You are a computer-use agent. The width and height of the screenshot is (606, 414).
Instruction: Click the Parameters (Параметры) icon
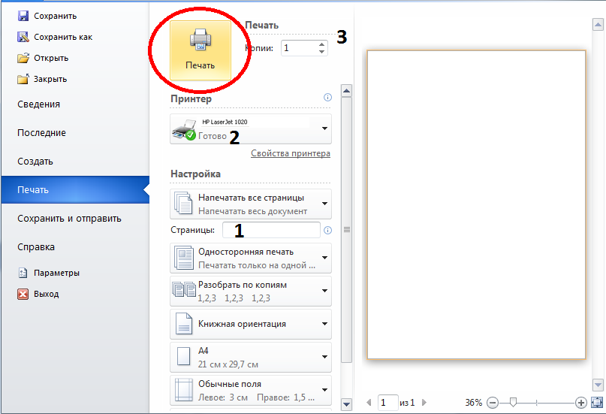point(23,273)
